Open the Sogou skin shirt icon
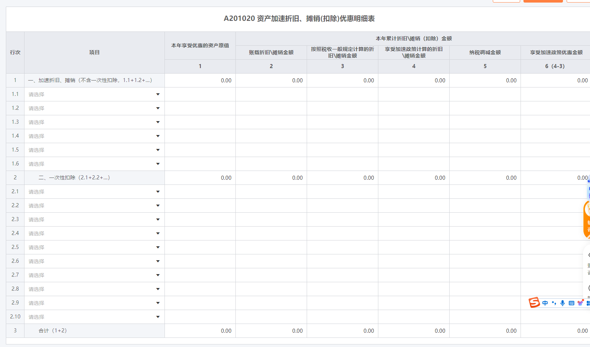 point(580,303)
